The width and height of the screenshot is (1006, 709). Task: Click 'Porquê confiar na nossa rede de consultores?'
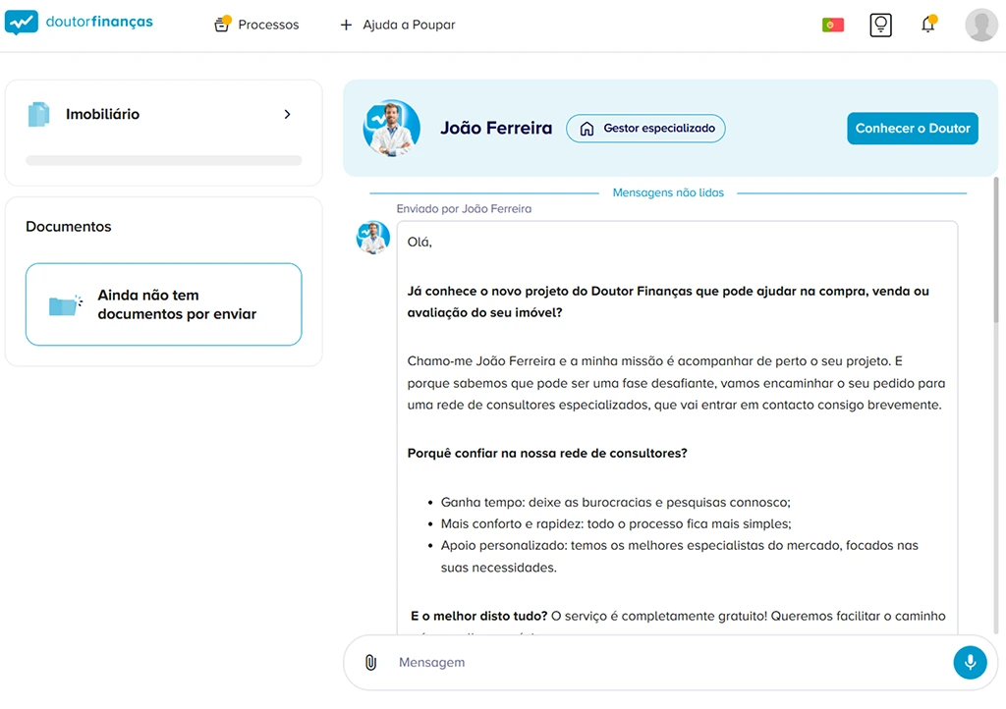[547, 454]
